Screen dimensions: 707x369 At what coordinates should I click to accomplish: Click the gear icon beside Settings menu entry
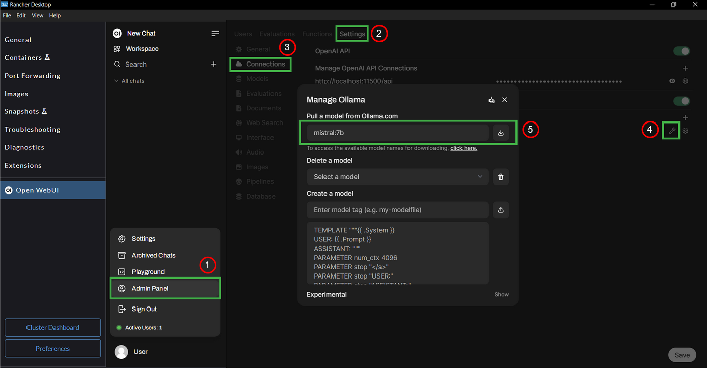122,239
